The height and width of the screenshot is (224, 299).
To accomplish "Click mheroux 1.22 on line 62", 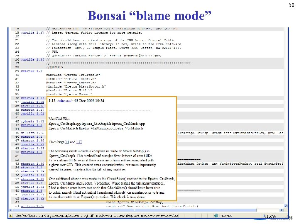I will pos(32,198).
